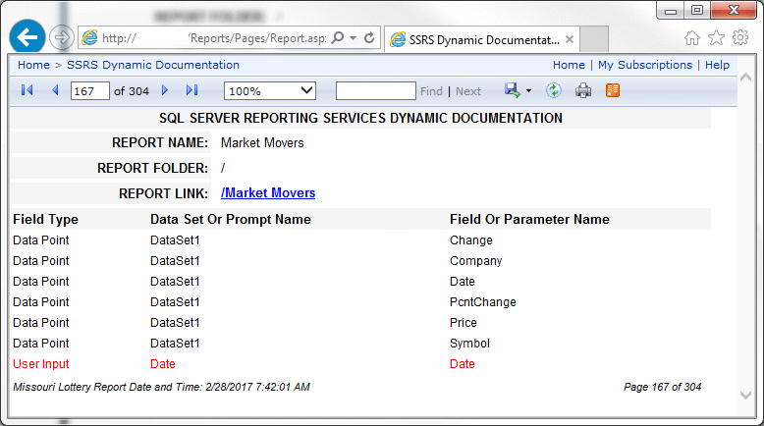Screen dimensions: 764x426
Task: Open the /Market Movers report link
Action: click(x=268, y=192)
